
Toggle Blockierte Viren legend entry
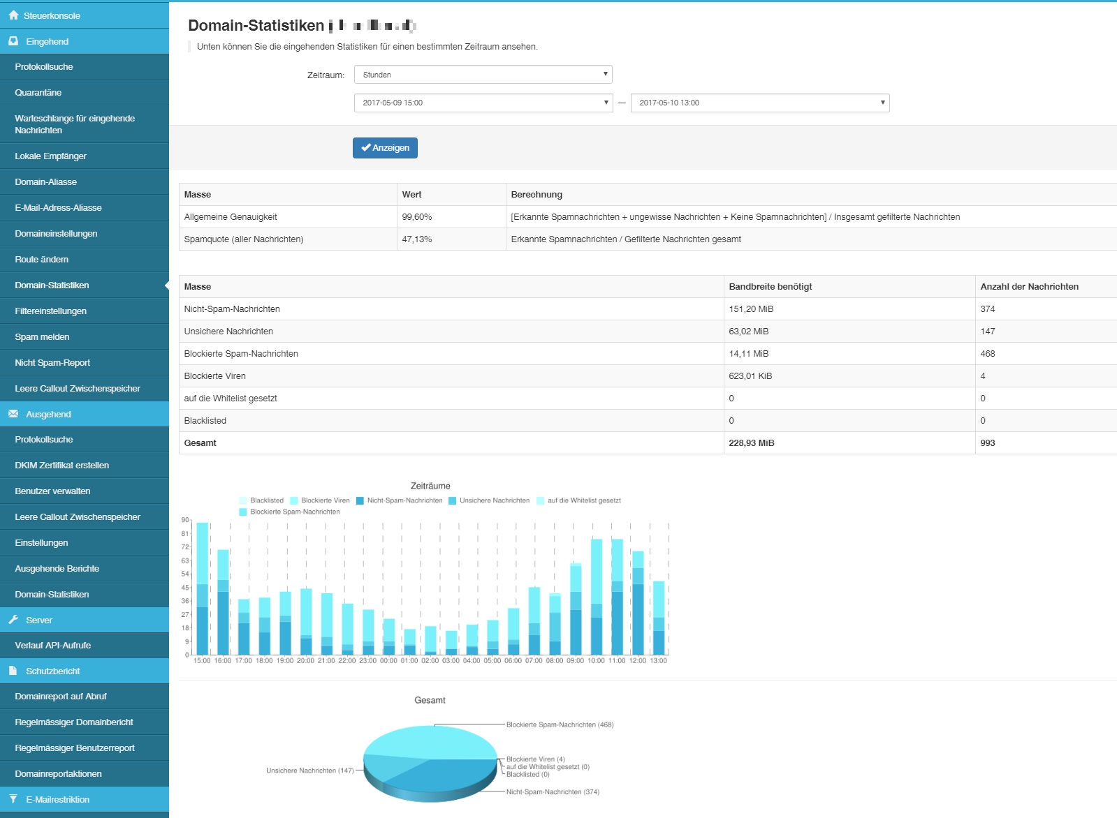[319, 500]
